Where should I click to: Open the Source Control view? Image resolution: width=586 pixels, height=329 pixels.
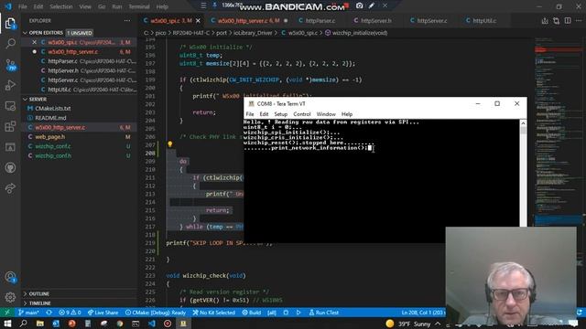pos(10,65)
